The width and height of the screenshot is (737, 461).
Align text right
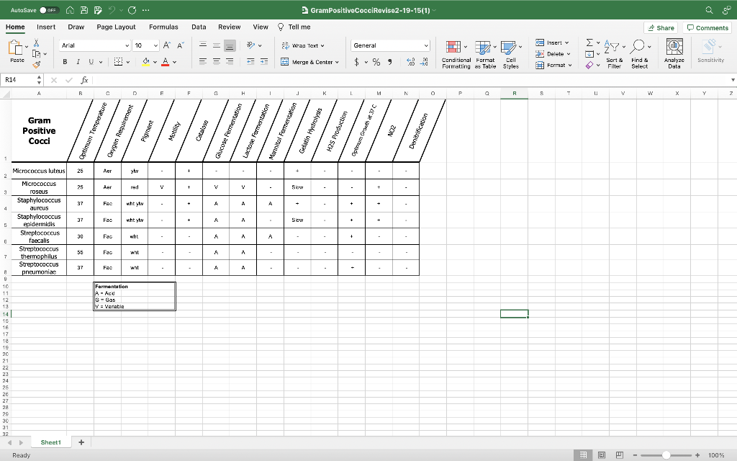[x=230, y=62]
